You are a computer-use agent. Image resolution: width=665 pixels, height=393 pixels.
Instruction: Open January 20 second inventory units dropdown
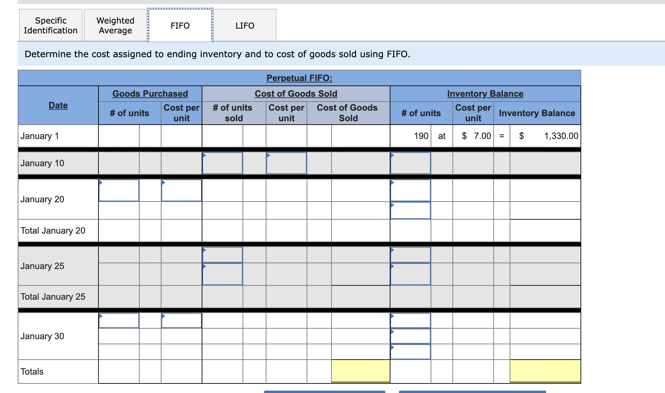[x=410, y=210]
